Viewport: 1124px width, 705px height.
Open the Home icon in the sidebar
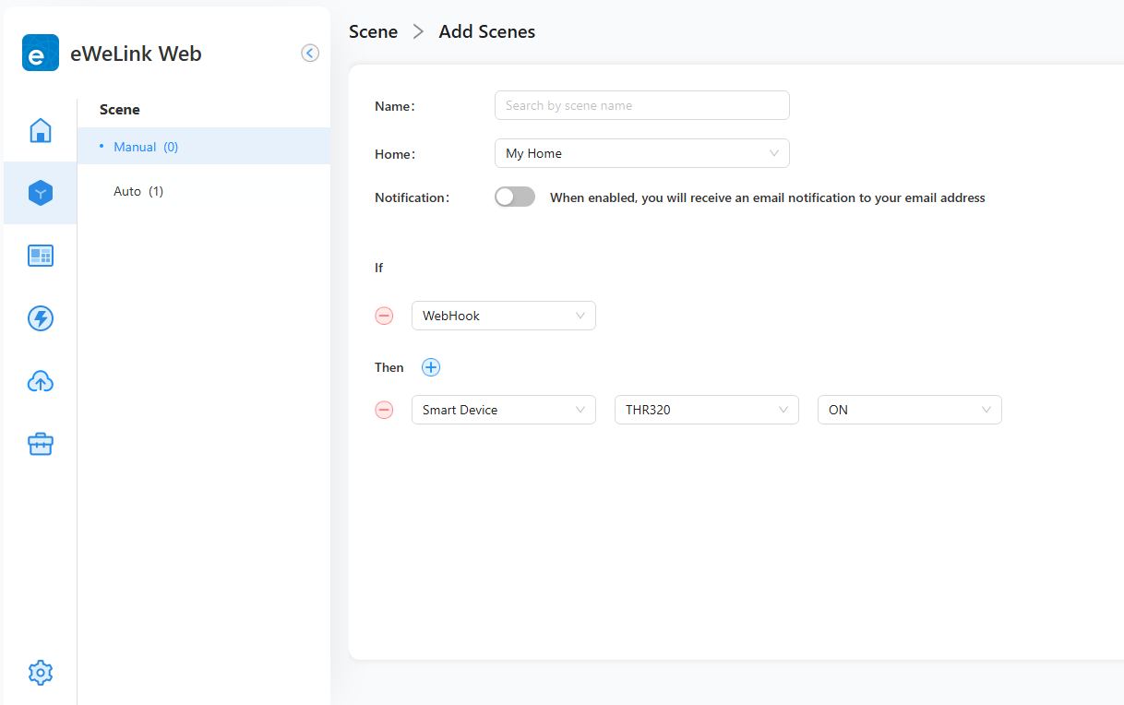pyautogui.click(x=41, y=130)
